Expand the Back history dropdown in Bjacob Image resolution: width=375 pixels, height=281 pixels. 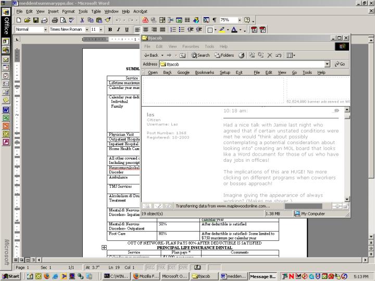[x=162, y=56]
